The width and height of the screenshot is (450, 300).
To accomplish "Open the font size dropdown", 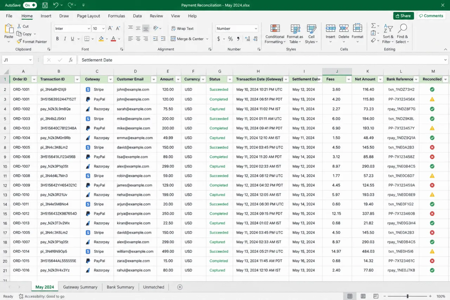I will [x=103, y=28].
